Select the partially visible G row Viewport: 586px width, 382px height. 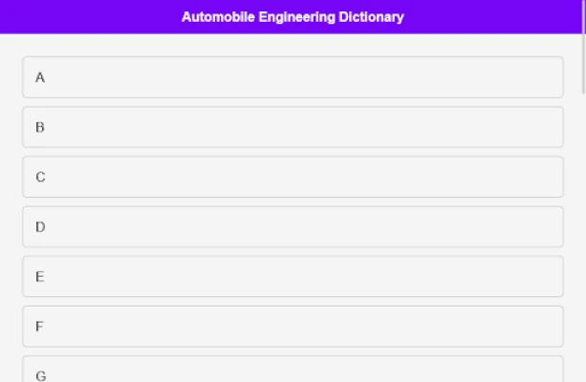(x=293, y=372)
